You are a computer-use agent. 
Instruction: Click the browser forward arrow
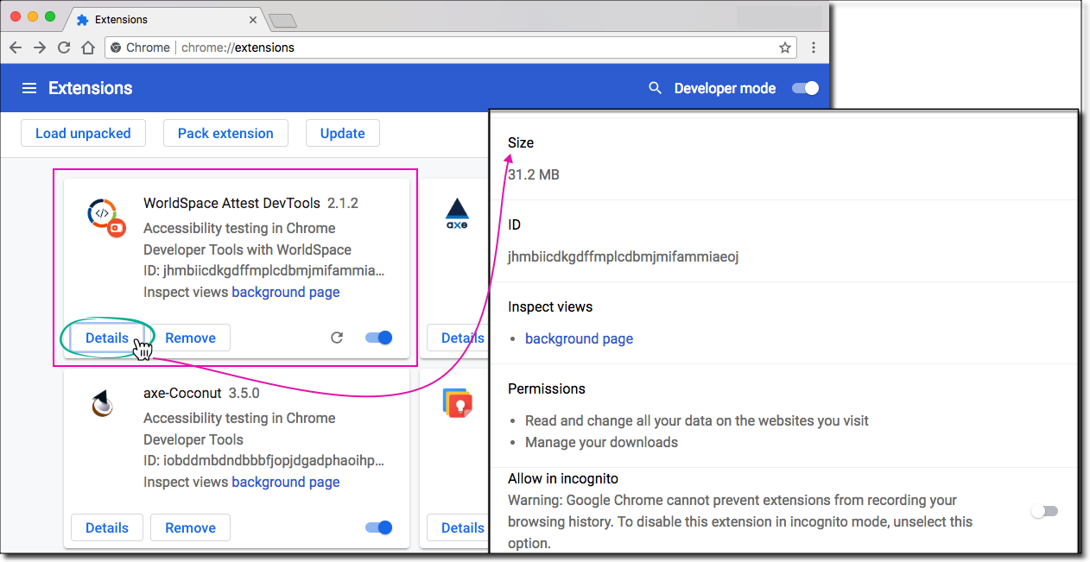coord(40,47)
